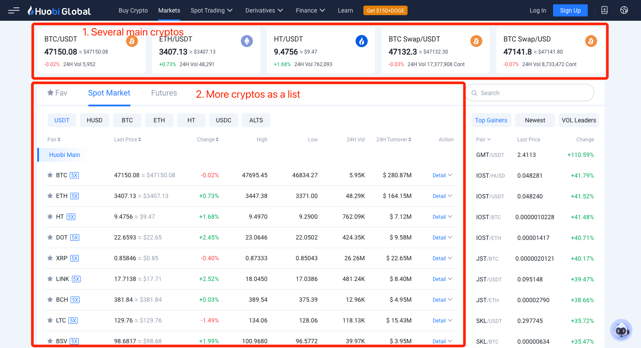Switch to the Futures tab
The height and width of the screenshot is (348, 641).
164,93
